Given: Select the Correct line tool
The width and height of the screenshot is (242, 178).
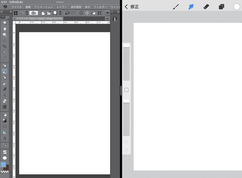Looking at the screenshot, I should coord(5,145).
